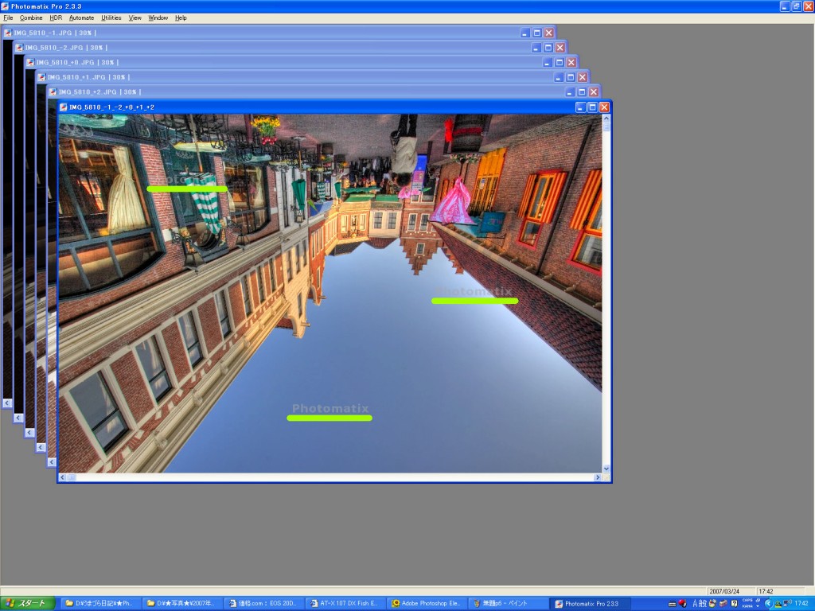Minimize the IMG_5810_+2.JPG window
This screenshot has width=815, height=611.
click(570, 92)
